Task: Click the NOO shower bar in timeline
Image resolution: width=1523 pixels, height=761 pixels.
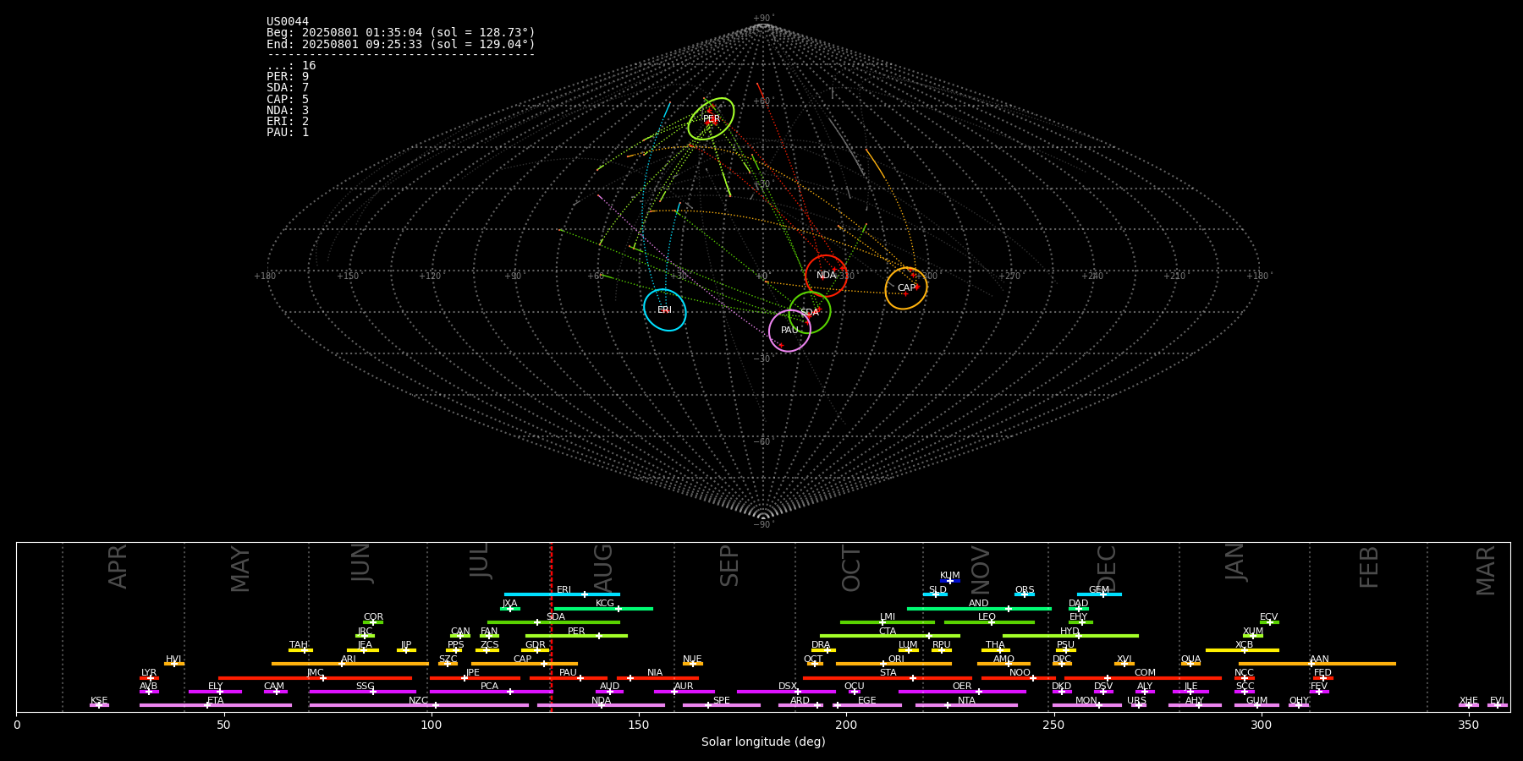Action: tap(1019, 677)
